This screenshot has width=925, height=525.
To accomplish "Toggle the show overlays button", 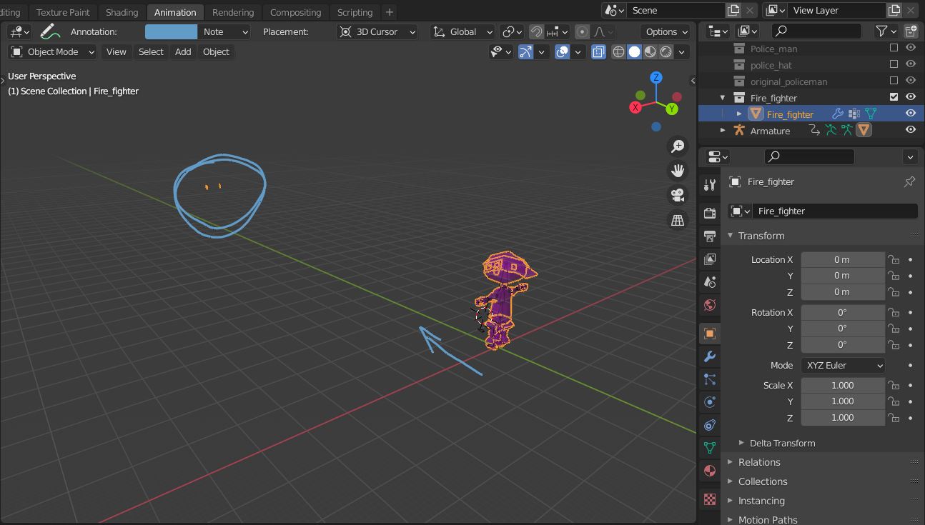I will click(563, 51).
